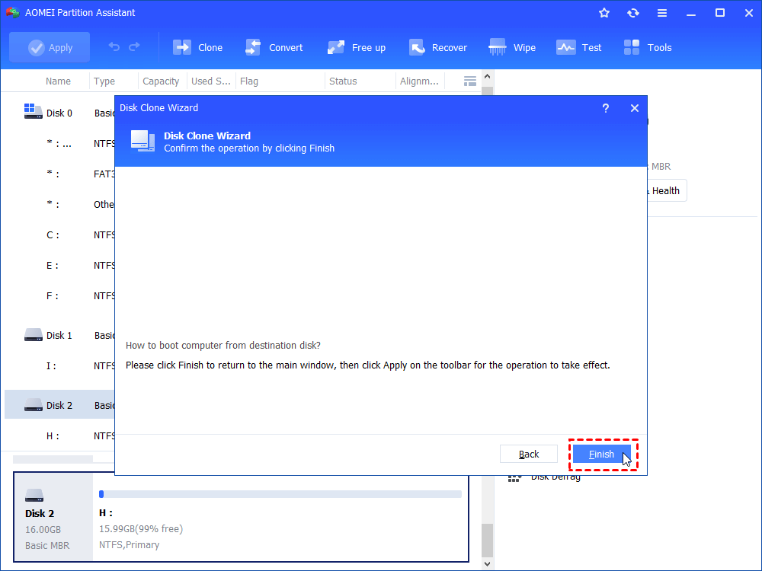Click the favorites star icon
Image resolution: width=762 pixels, height=571 pixels.
point(604,13)
